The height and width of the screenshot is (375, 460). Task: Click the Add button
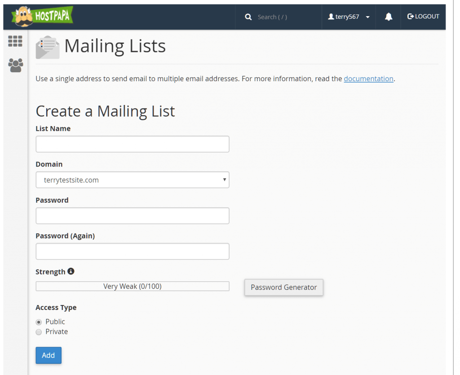(49, 355)
